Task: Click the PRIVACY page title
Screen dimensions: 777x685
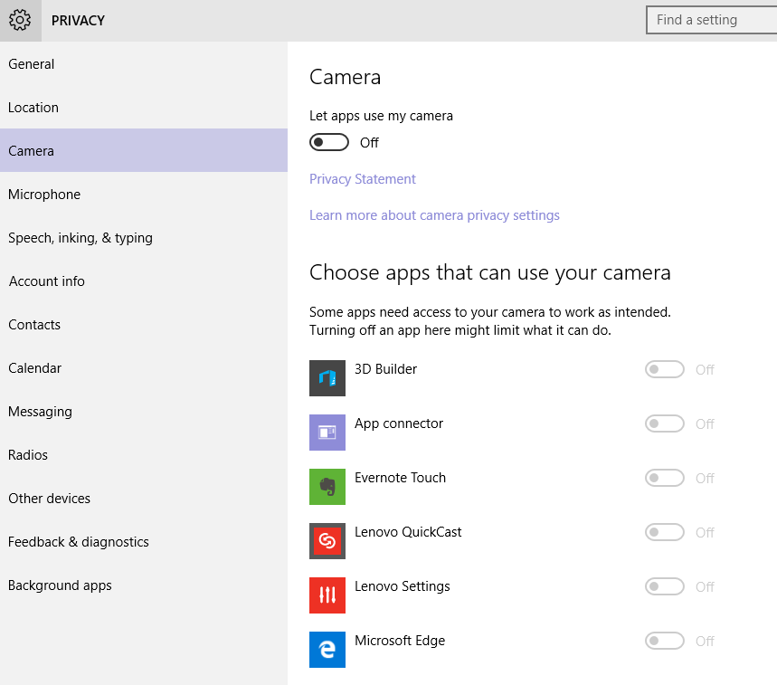Action: click(78, 20)
